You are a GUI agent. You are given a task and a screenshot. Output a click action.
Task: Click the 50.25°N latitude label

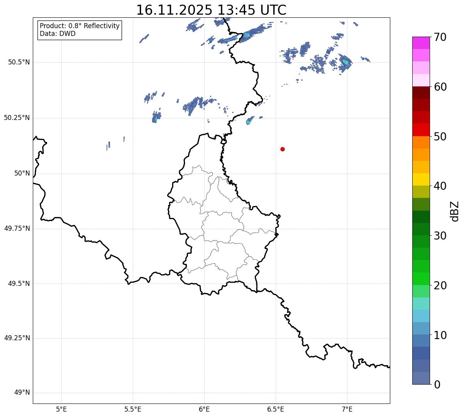17,118
